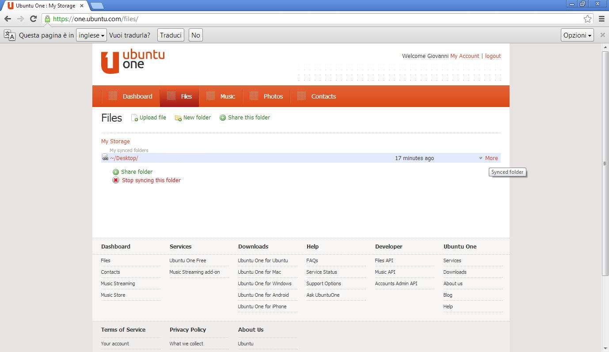Viewport: 609px width, 352px height.
Task: Open the Chrome menu icon
Action: pos(601,19)
